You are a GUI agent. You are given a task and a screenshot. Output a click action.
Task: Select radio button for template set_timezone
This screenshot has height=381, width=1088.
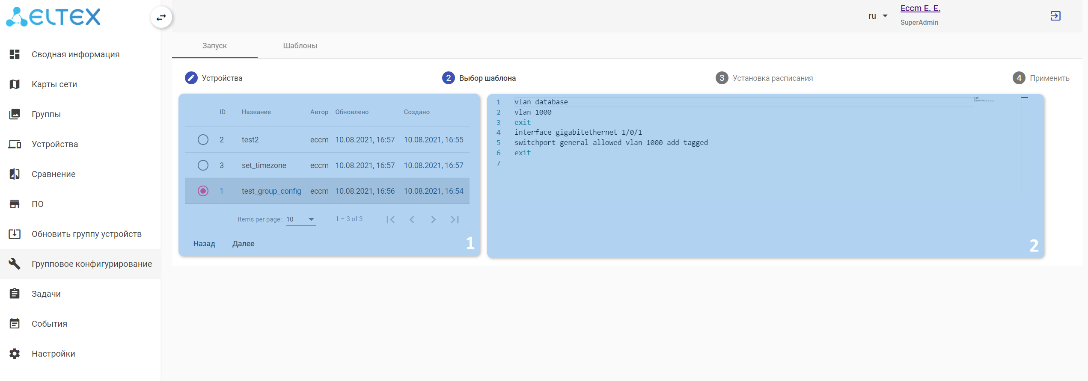click(x=203, y=165)
